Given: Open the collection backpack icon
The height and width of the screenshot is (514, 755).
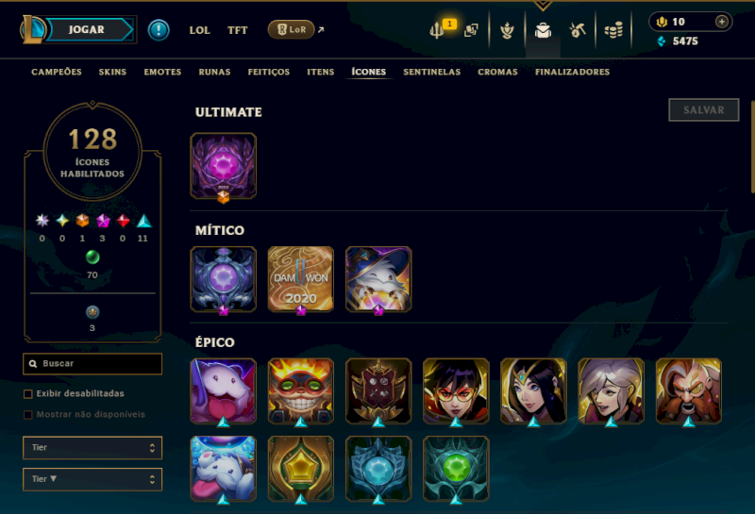Looking at the screenshot, I should click(543, 30).
